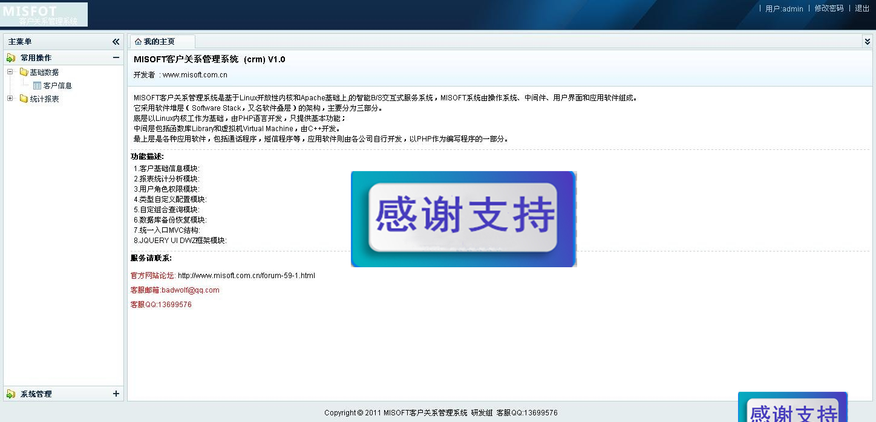The width and height of the screenshot is (876, 422).
Task: Click the 统计报表 folder icon
Action: [24, 99]
